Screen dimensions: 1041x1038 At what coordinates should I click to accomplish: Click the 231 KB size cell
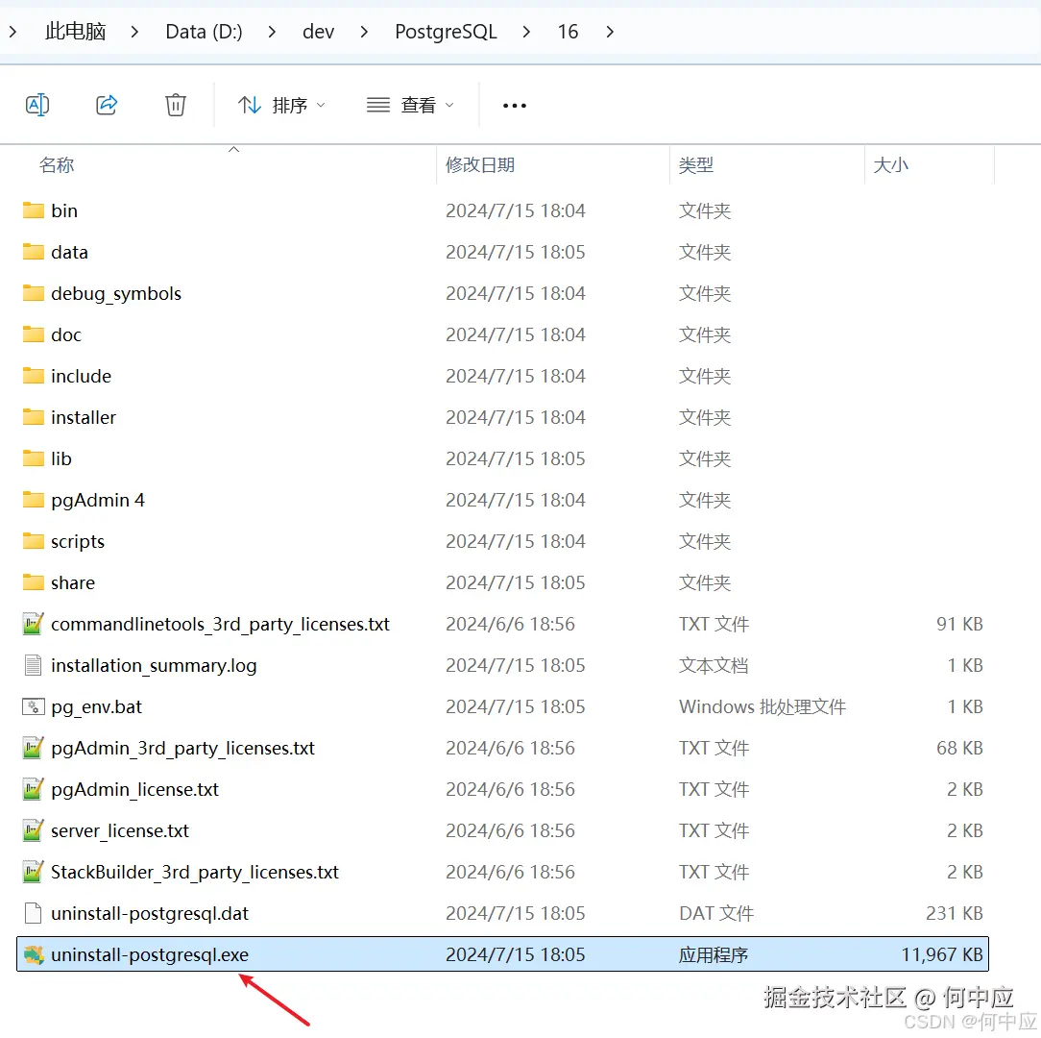click(954, 913)
